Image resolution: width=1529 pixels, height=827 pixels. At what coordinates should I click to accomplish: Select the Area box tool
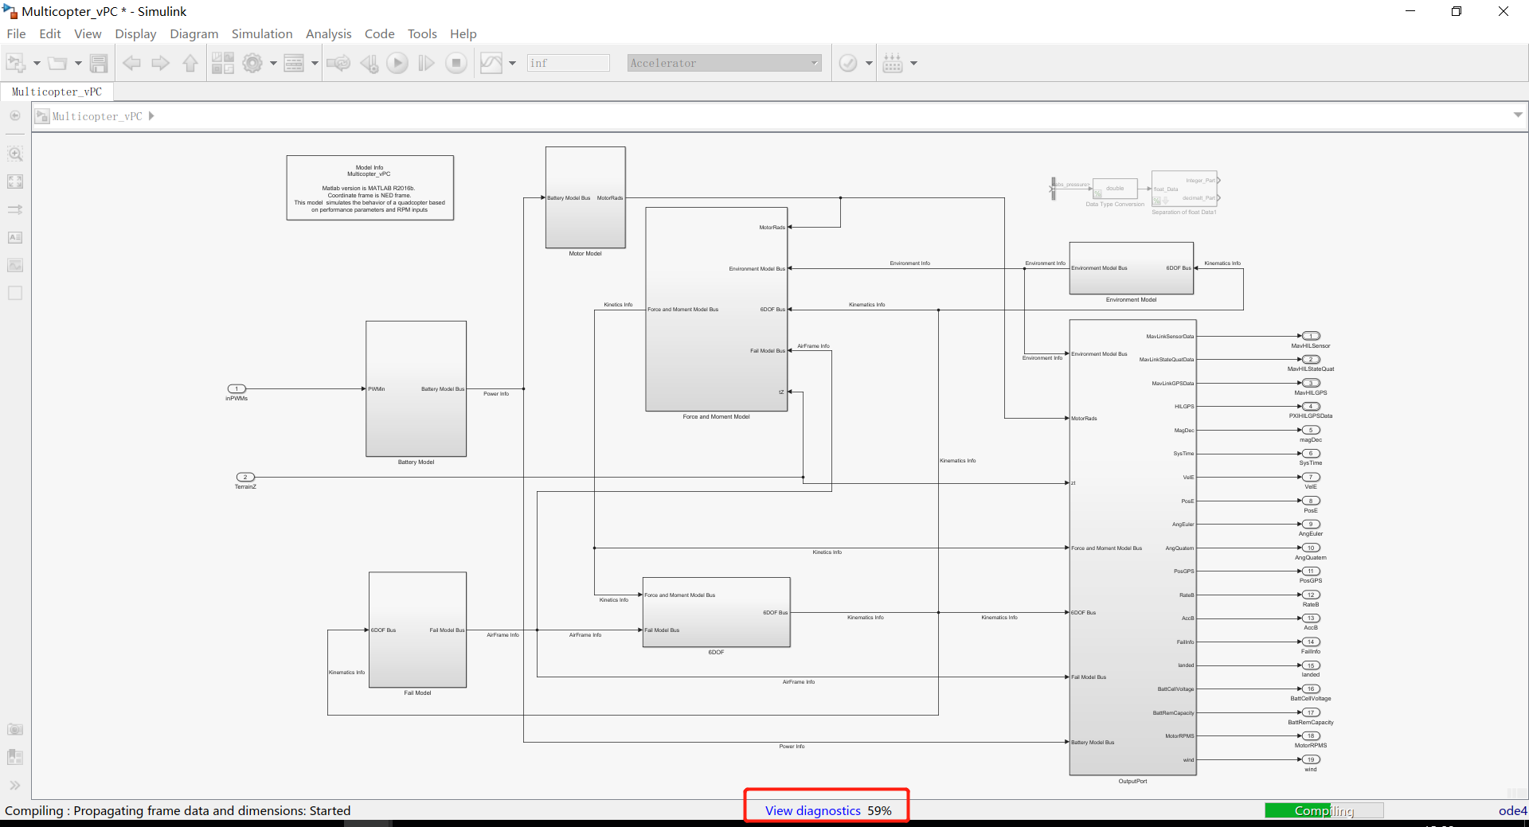(x=15, y=293)
